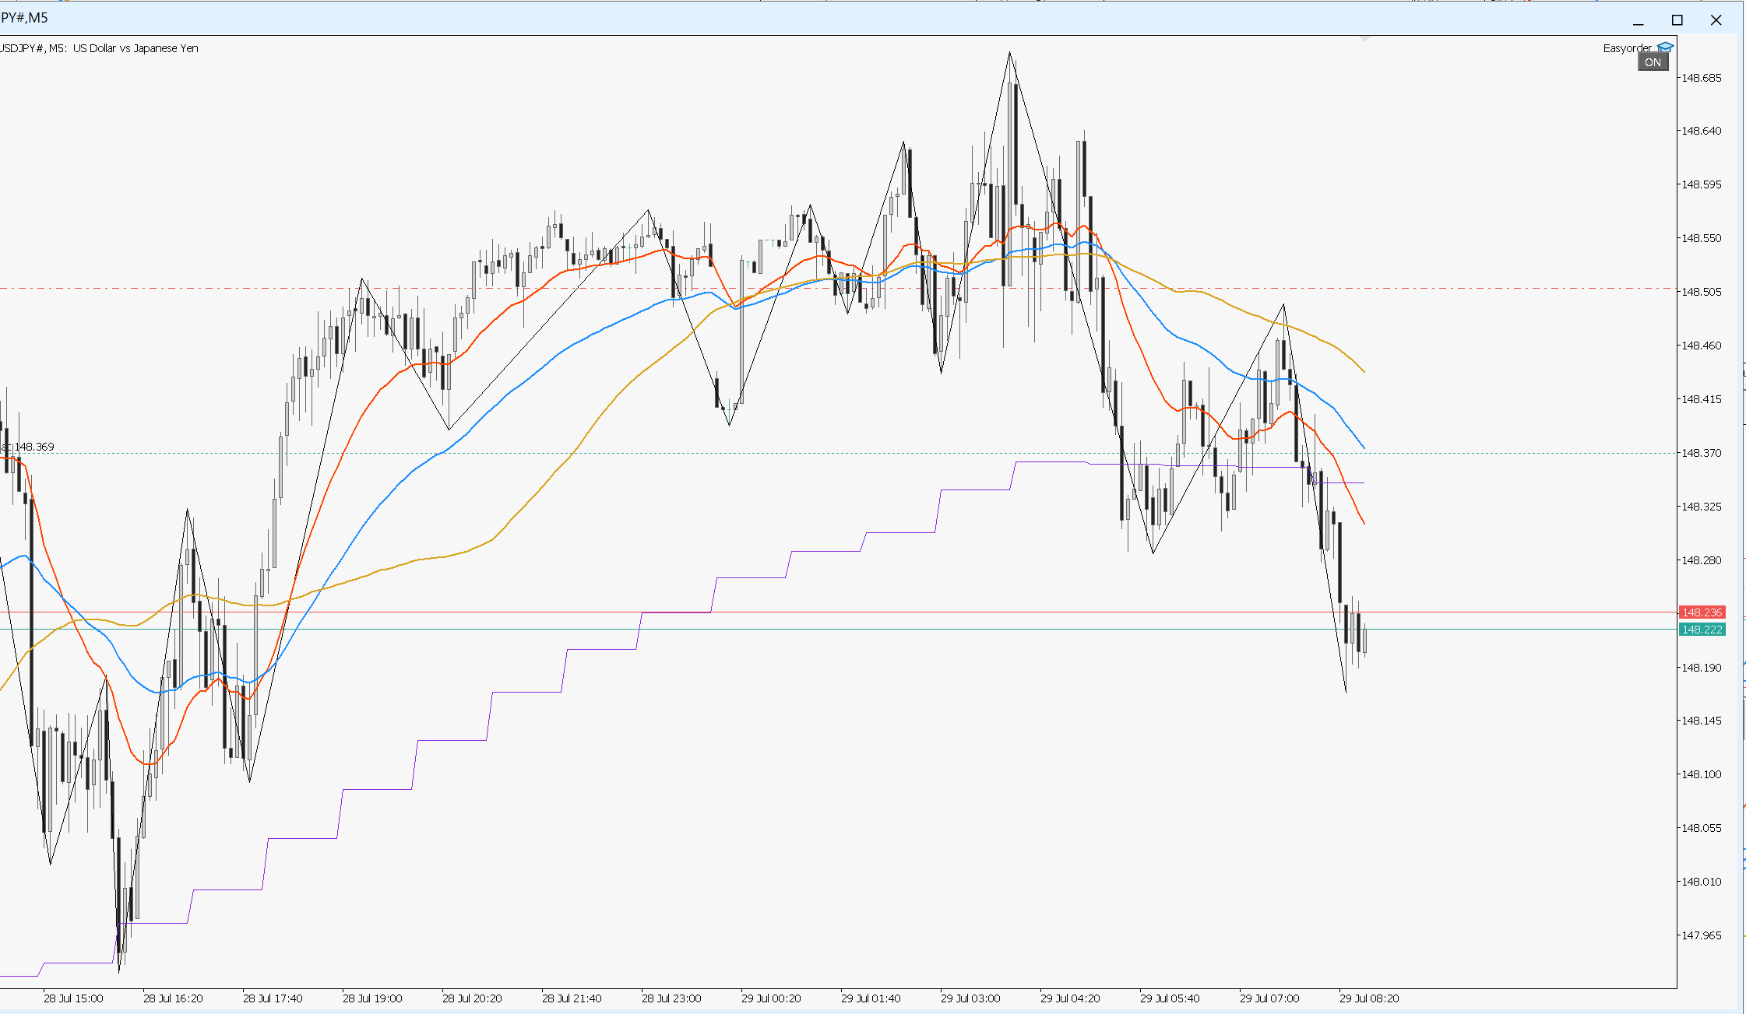Click the 28 Jul 21:40 time label

(x=572, y=998)
